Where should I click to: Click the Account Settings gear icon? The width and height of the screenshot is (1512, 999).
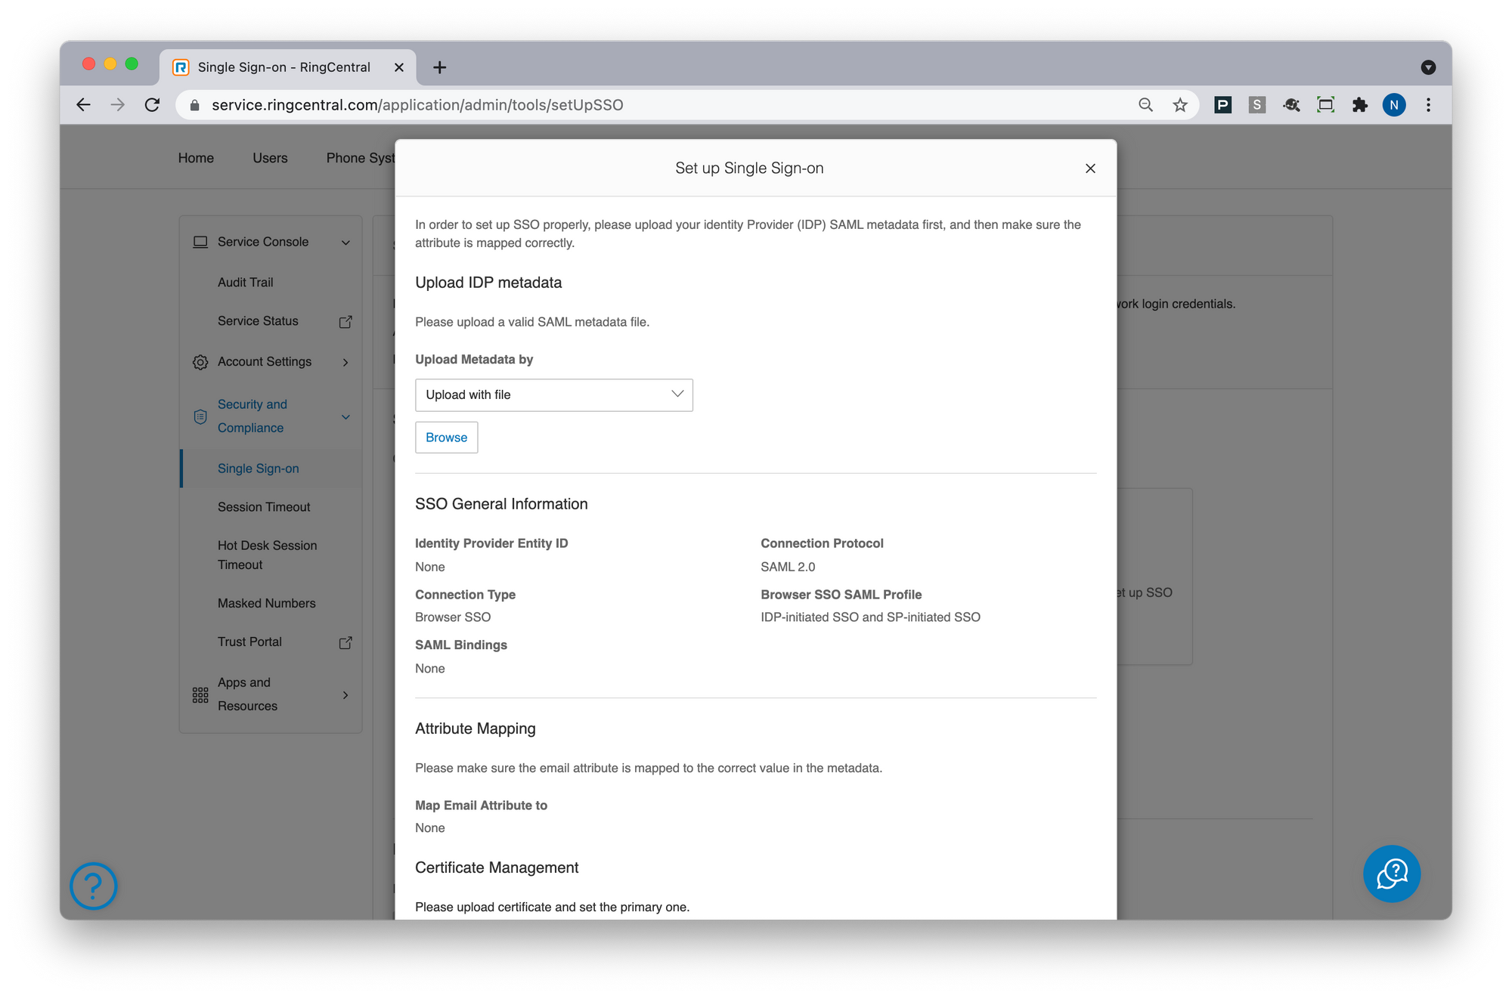coord(200,362)
